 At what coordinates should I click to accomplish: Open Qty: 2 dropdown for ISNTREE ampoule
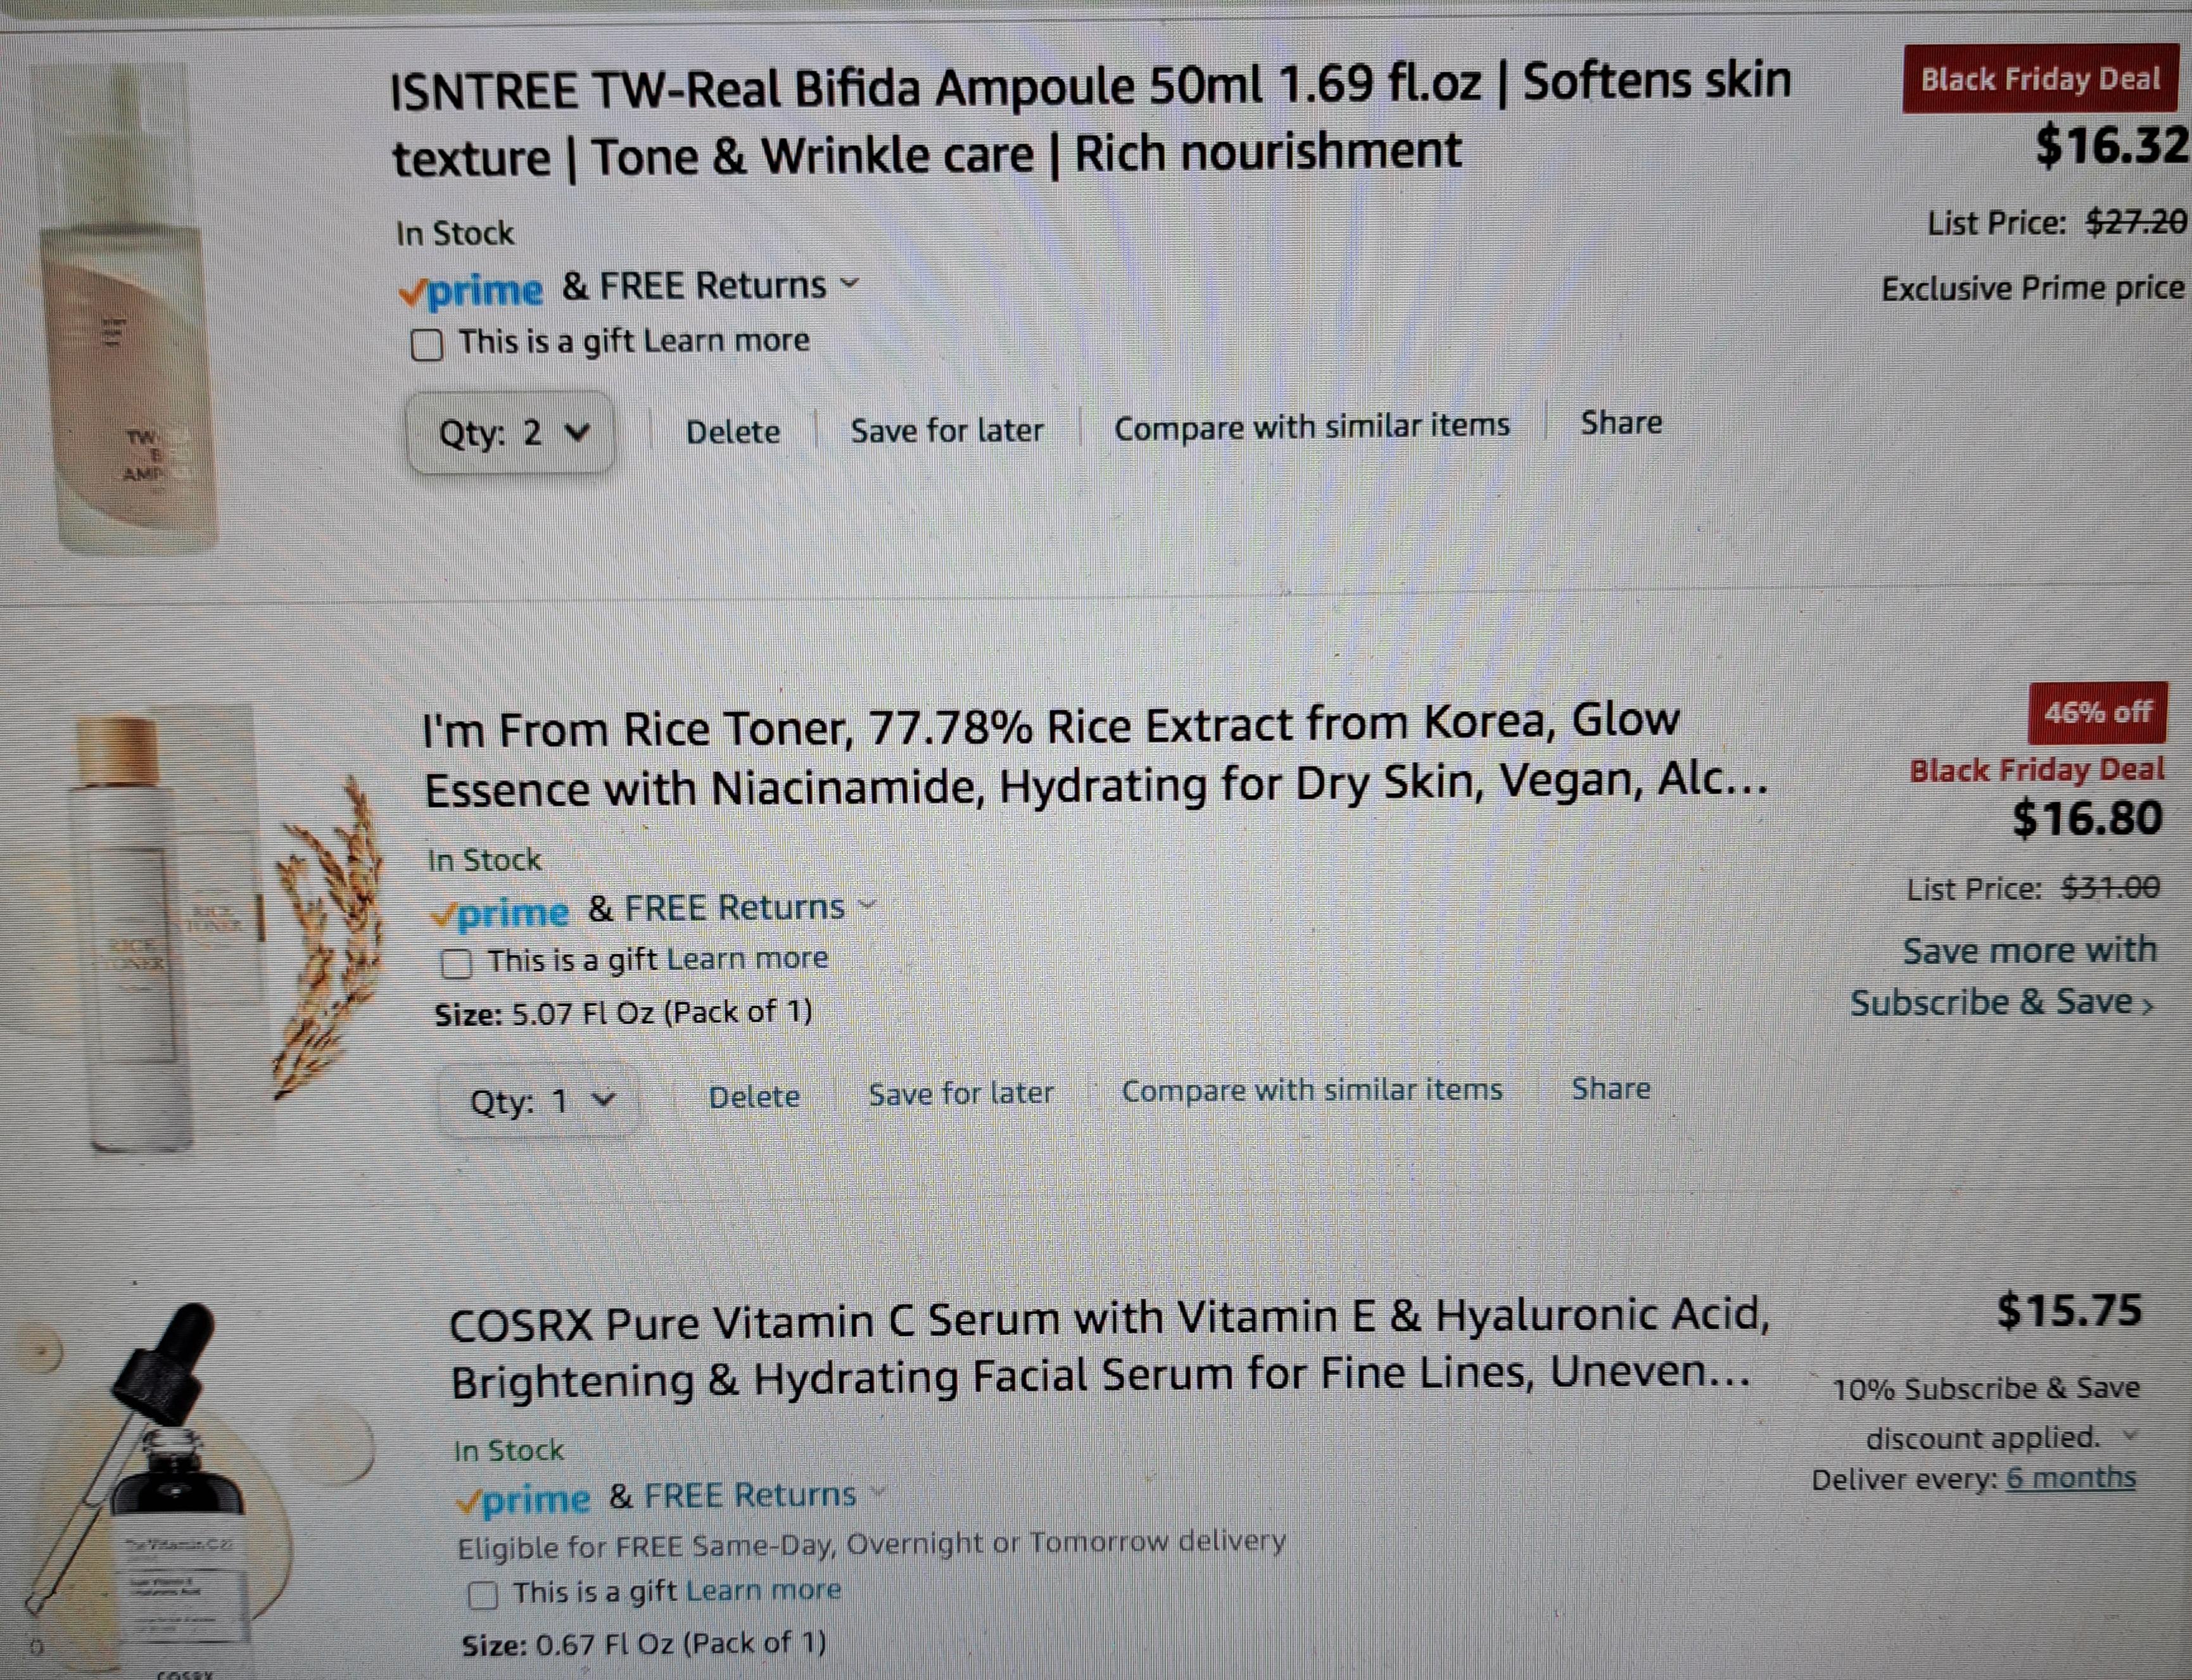pyautogui.click(x=511, y=432)
